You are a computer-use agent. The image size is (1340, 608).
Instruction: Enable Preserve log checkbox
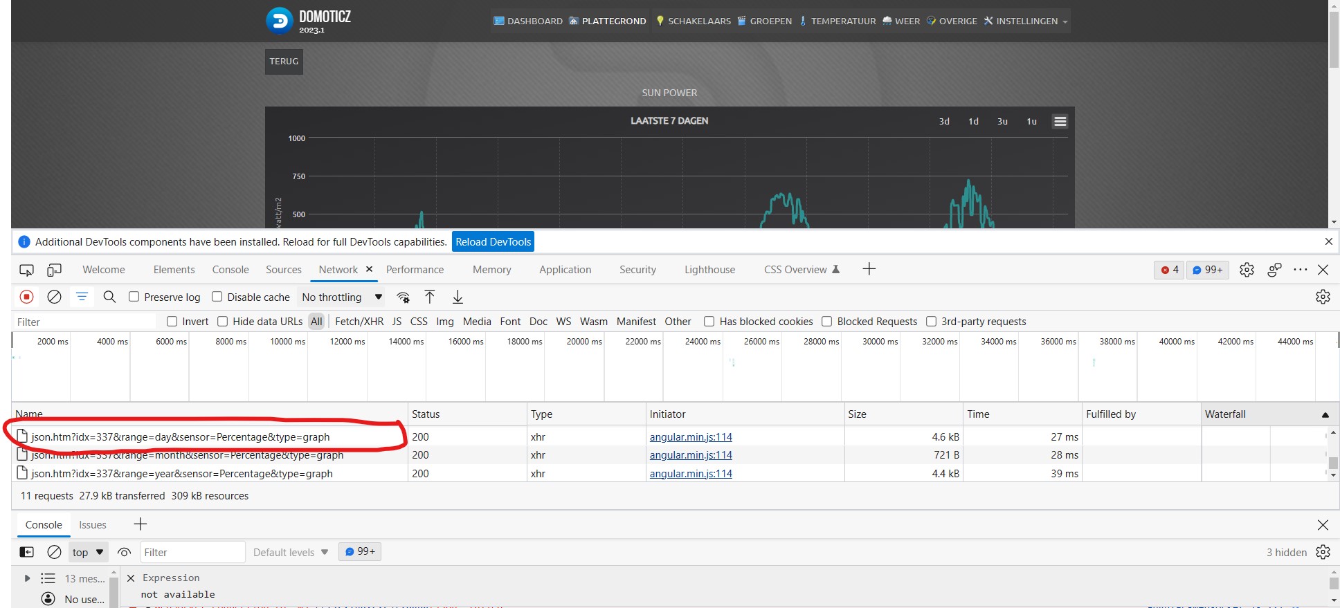pos(134,296)
